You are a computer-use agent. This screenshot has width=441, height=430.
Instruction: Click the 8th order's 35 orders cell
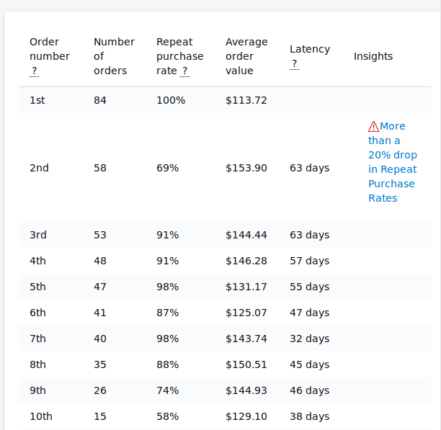point(100,364)
